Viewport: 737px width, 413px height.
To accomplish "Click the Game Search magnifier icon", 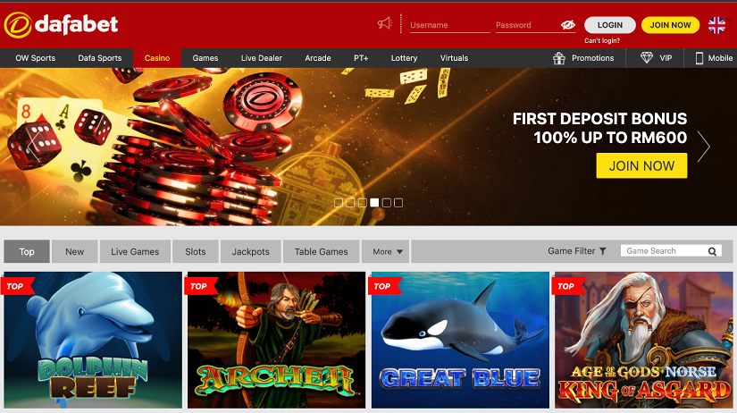I will tap(712, 251).
